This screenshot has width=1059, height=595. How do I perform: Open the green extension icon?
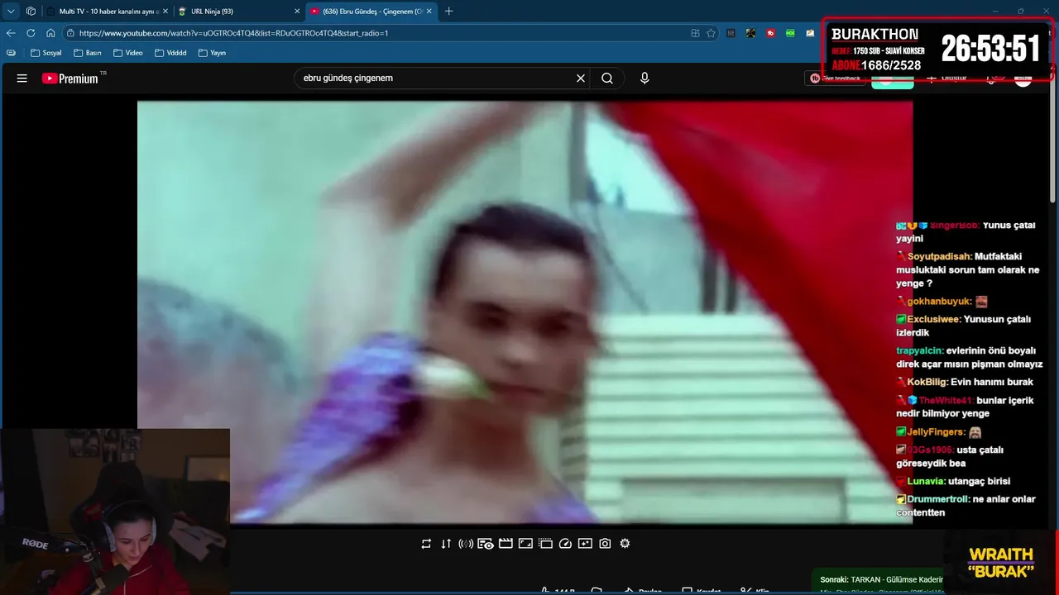pos(790,33)
